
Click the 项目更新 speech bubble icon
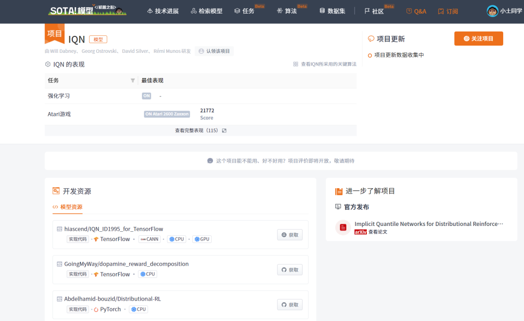tap(371, 39)
